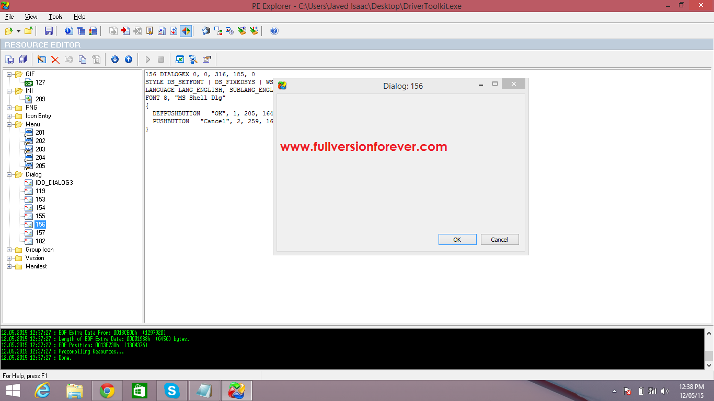Click the gray Play triangle button

(148, 60)
